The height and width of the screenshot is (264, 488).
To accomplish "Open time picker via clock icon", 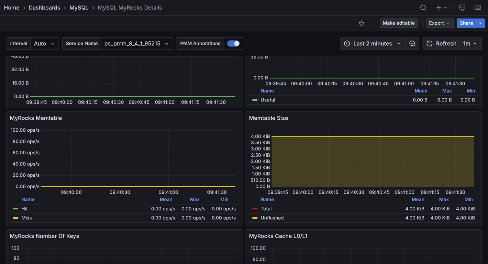I will (x=347, y=44).
